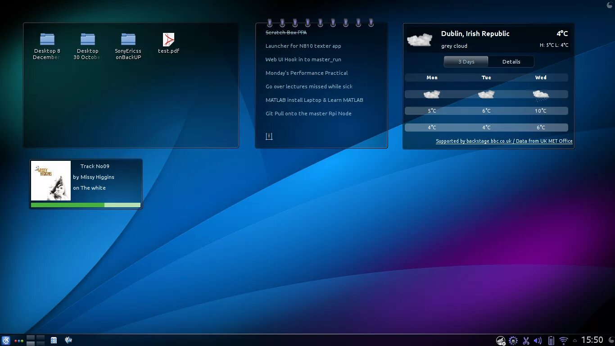
Task: Click the volume icon in system tray
Action: (538, 340)
